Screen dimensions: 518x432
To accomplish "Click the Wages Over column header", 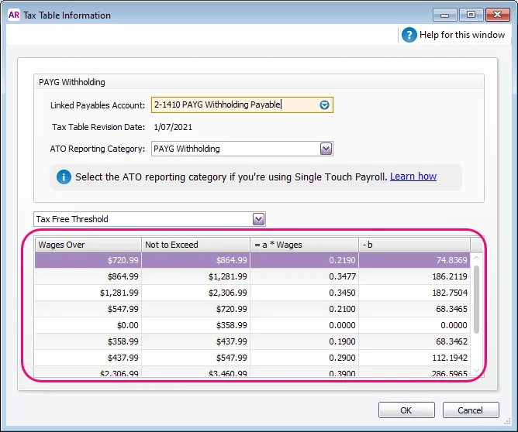I will click(88, 245).
